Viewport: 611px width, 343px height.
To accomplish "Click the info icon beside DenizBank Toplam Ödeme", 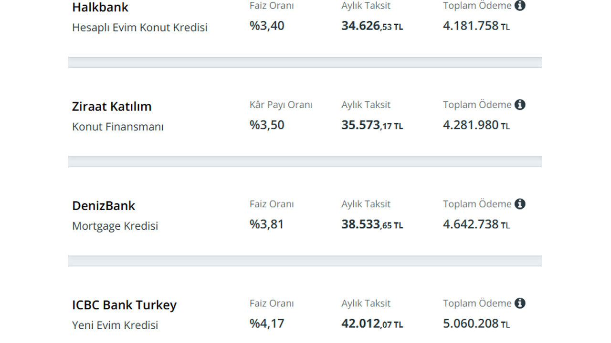I will pos(520,204).
